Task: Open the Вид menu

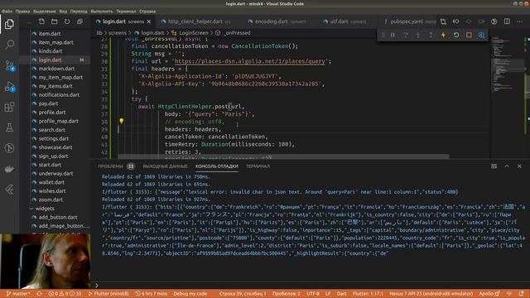Action: (x=63, y=11)
